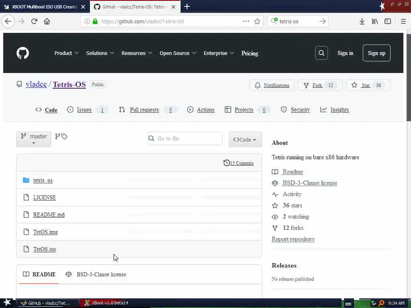411x308 pixels.
Task: Reload the page with refresh icon
Action: click(35, 22)
